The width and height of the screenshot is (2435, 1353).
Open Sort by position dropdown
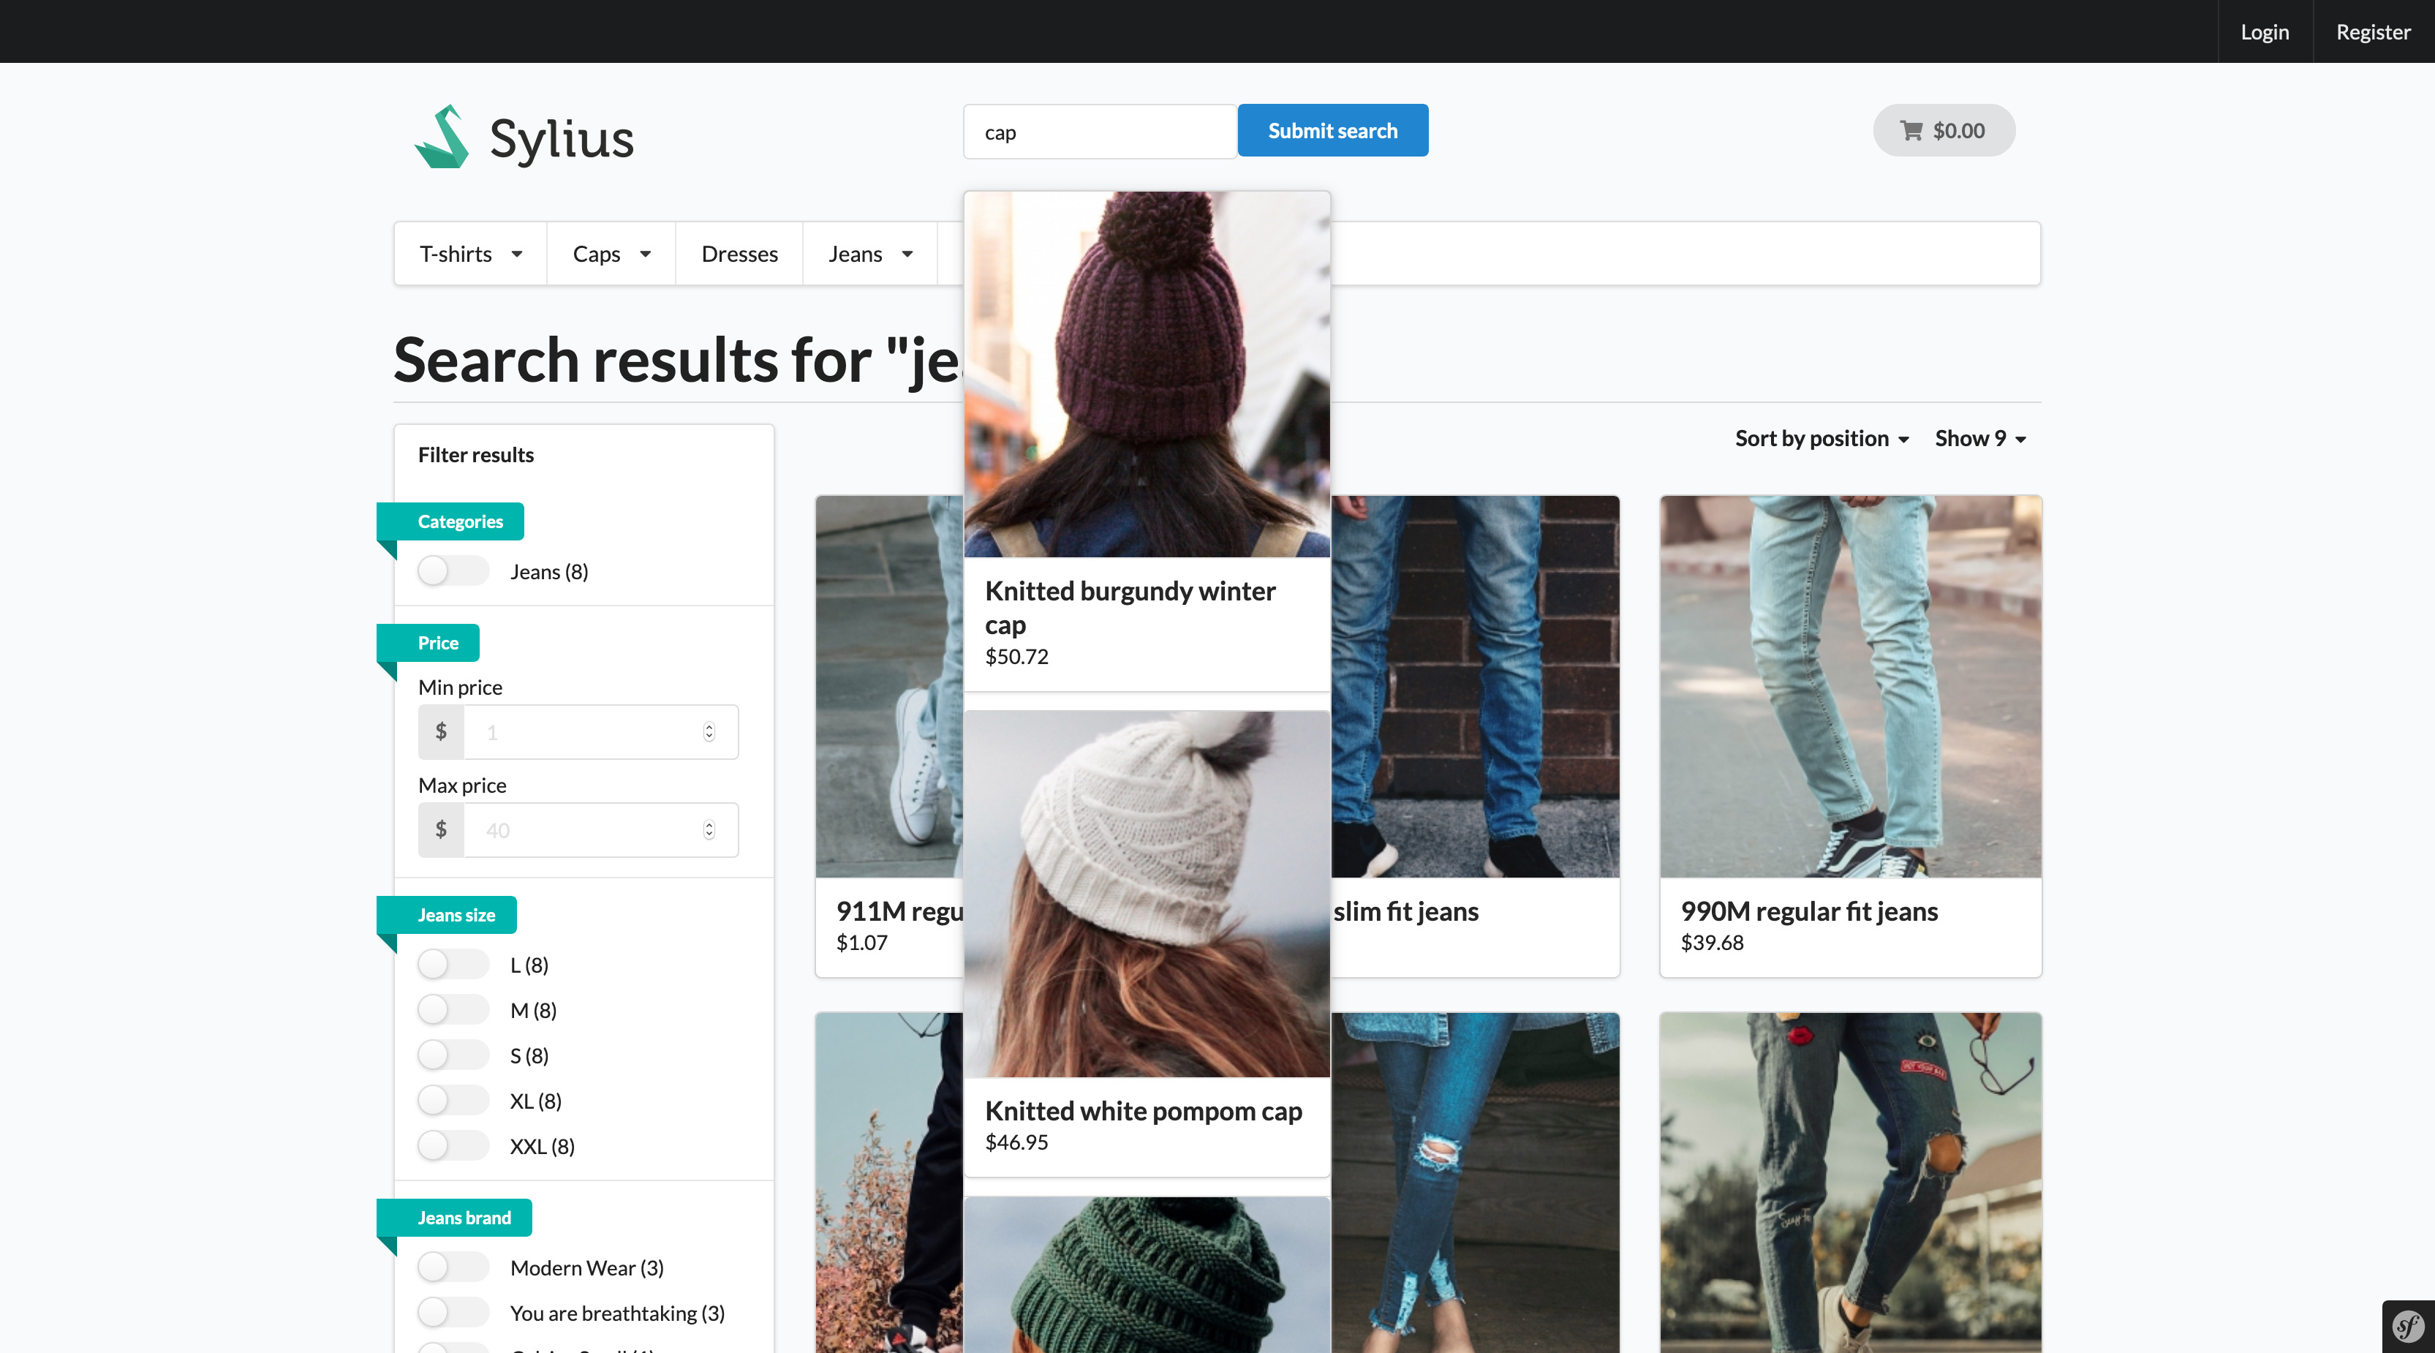(x=1821, y=439)
